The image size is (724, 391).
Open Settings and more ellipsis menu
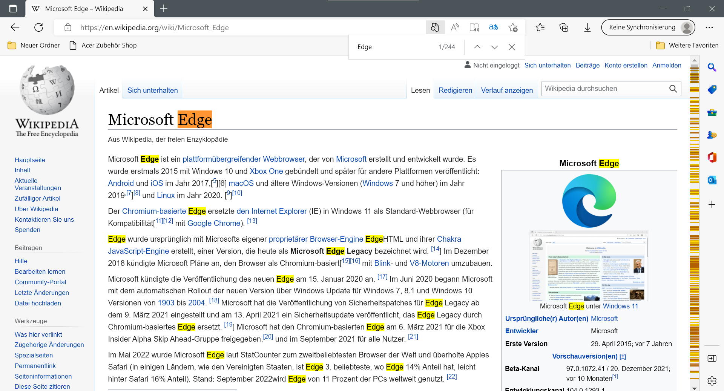click(709, 28)
